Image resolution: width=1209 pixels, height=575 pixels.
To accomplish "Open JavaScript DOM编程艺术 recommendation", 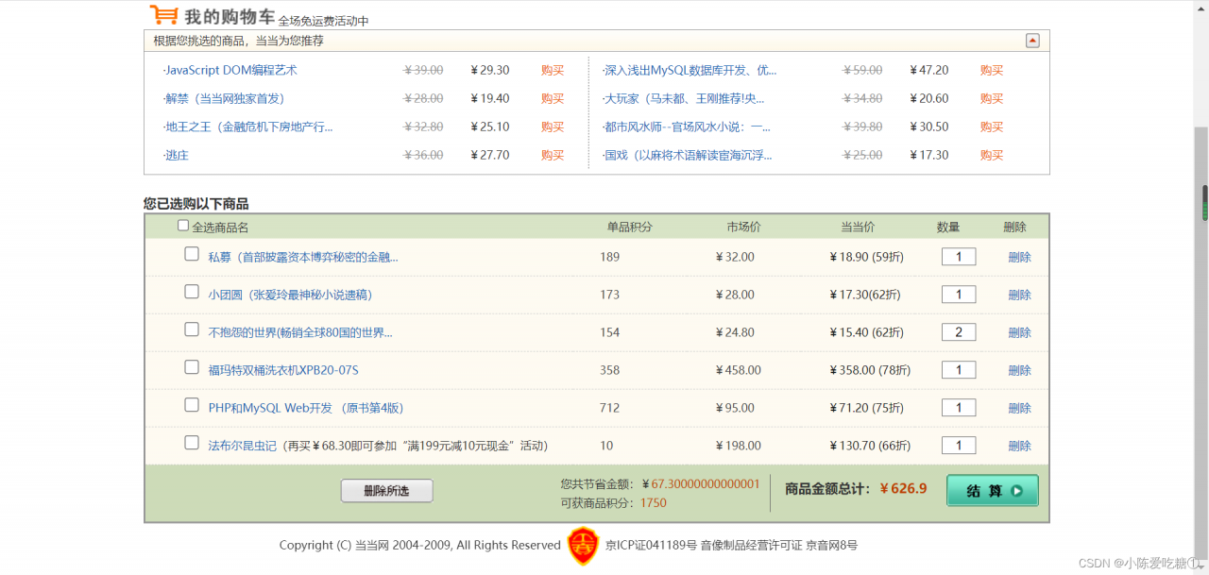I will coord(230,70).
